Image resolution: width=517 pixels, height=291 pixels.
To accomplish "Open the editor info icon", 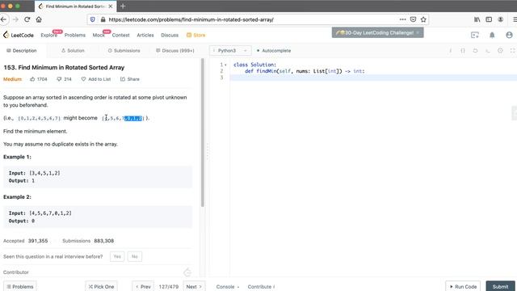I will (x=451, y=50).
